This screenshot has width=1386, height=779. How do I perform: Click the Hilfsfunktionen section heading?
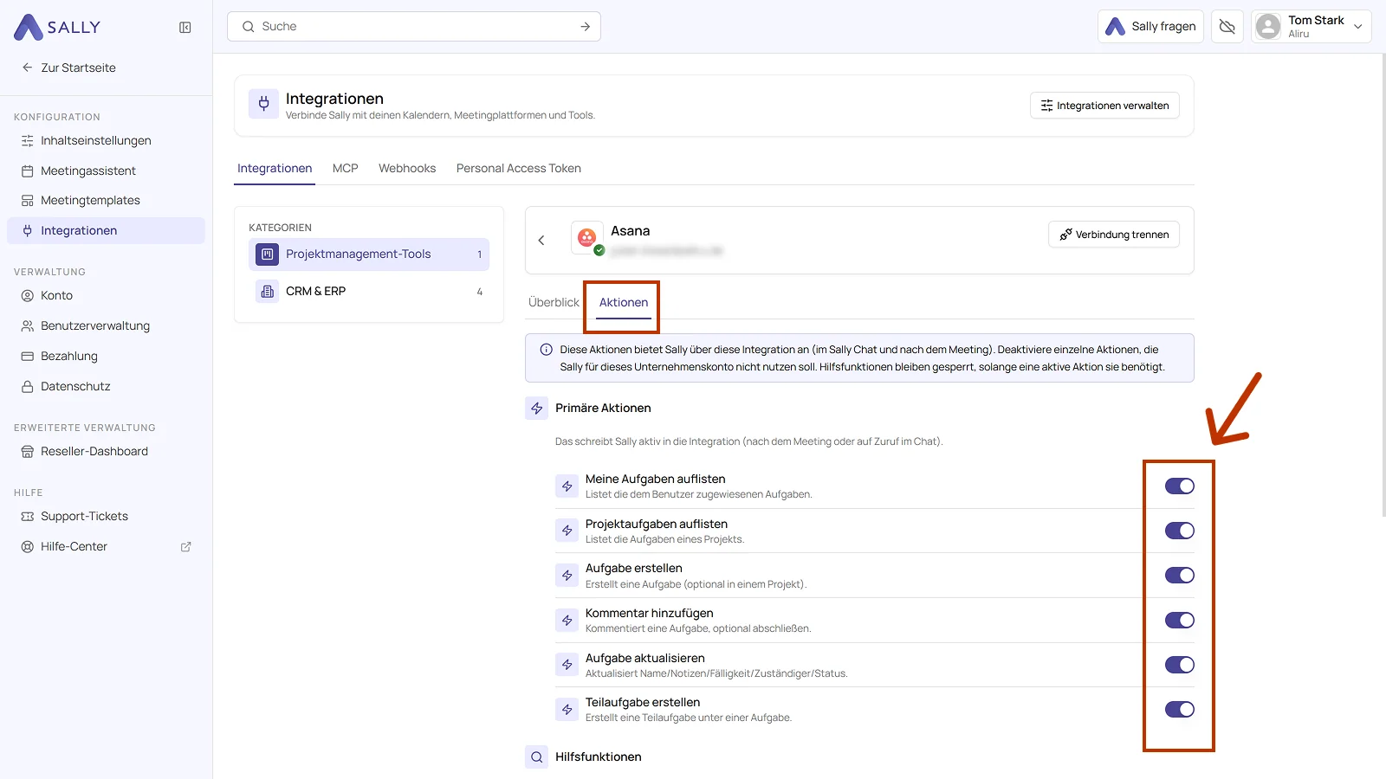(599, 757)
